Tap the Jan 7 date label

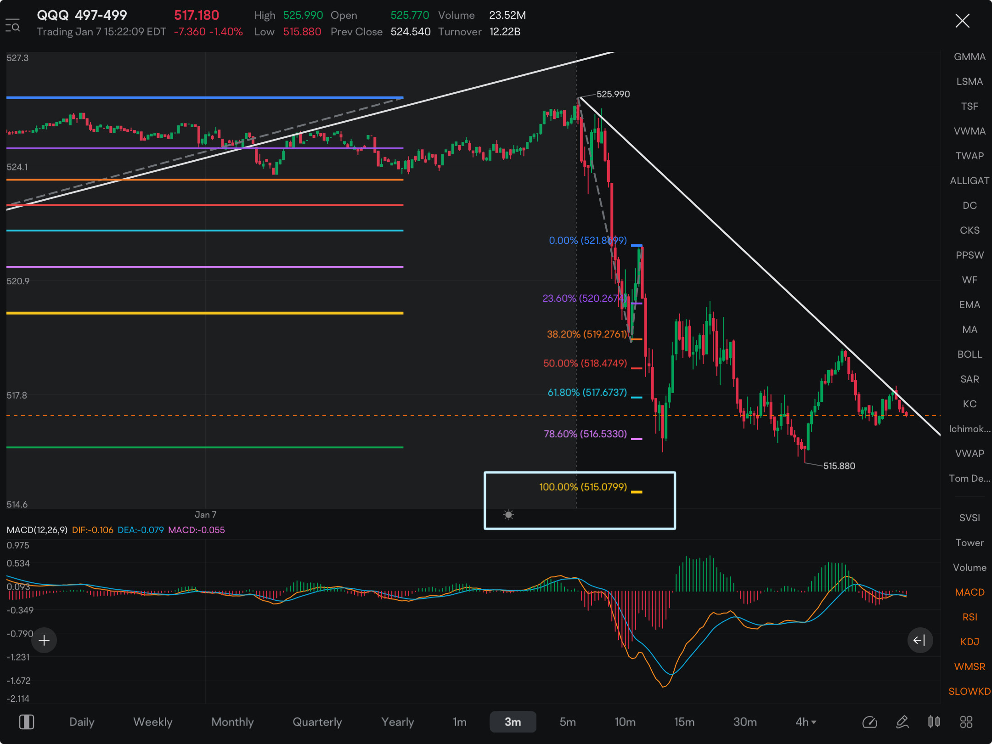tap(205, 515)
